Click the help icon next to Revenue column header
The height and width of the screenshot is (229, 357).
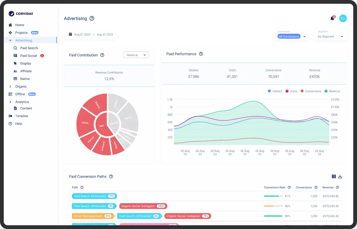point(337,188)
